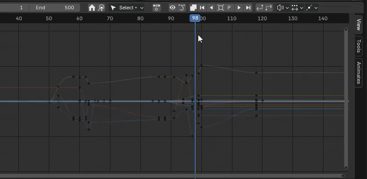The height and width of the screenshot is (179, 367).
Task: Click the keyframe diamonds icon
Action: 157,8
